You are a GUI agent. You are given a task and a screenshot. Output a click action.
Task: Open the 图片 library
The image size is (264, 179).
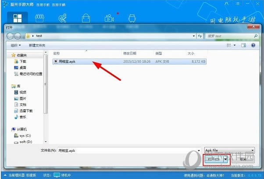click(x=20, y=99)
